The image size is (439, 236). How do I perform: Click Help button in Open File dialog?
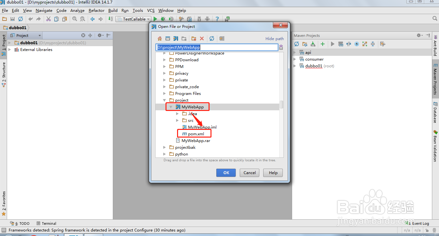tap(273, 173)
